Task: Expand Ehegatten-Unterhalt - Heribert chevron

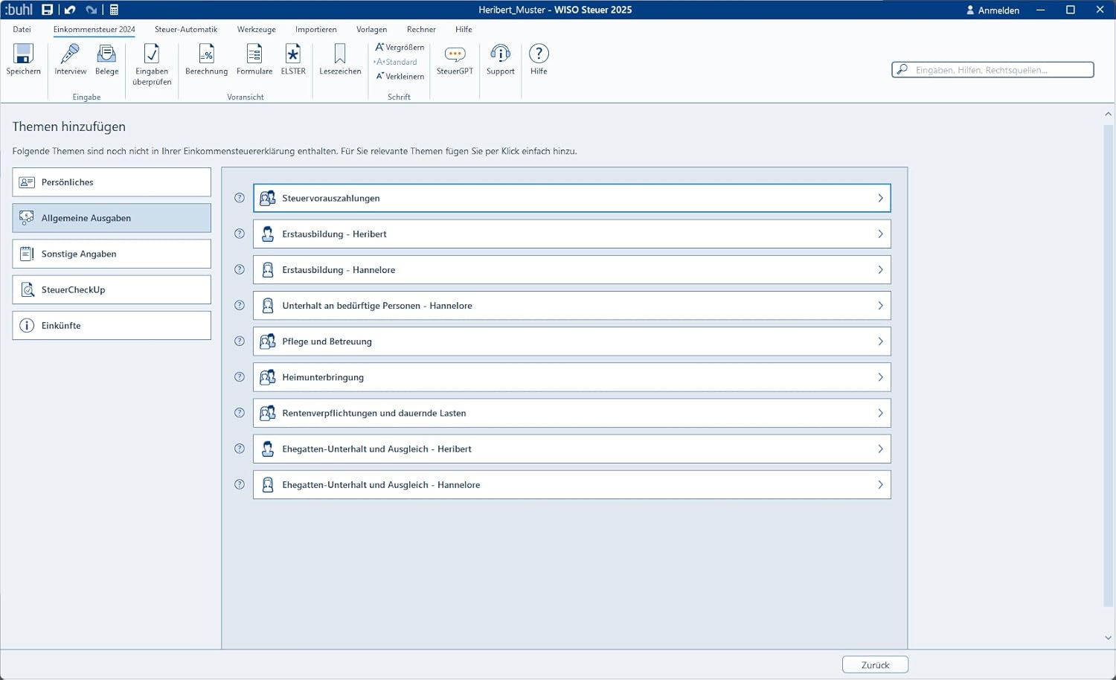Action: pos(880,448)
